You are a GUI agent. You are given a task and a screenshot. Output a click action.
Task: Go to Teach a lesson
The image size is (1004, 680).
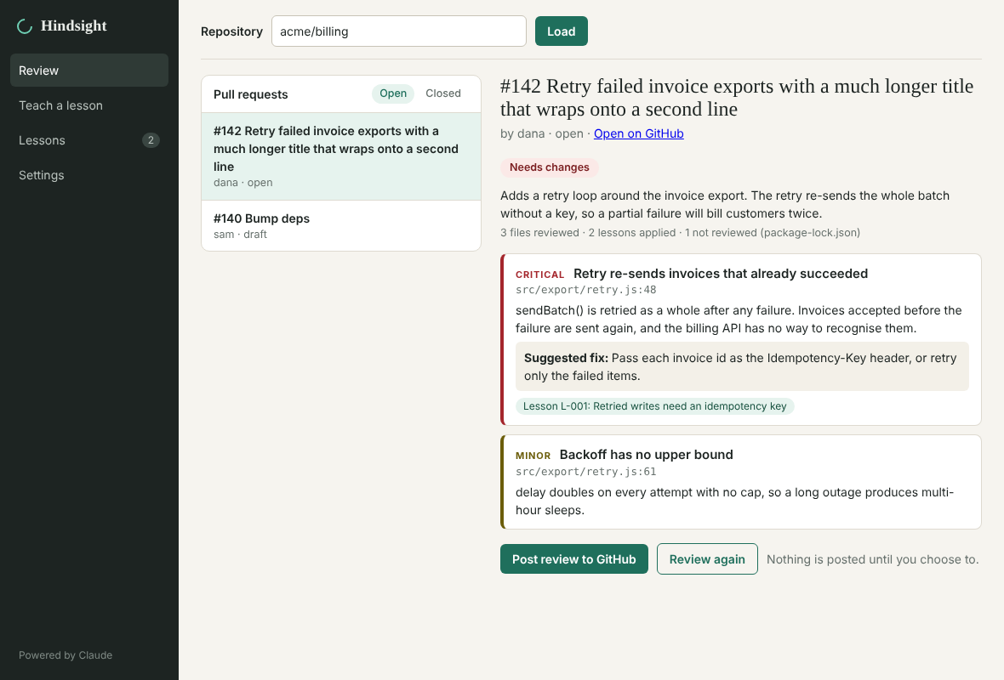(89, 105)
